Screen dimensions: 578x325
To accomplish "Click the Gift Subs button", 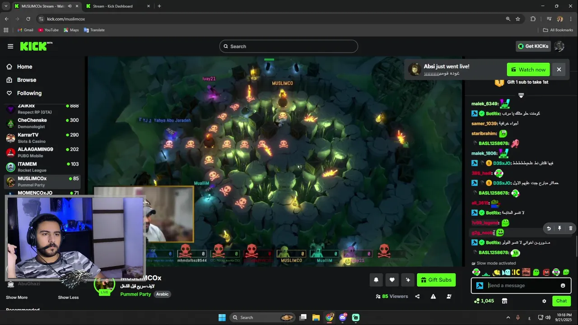I will tap(436, 280).
